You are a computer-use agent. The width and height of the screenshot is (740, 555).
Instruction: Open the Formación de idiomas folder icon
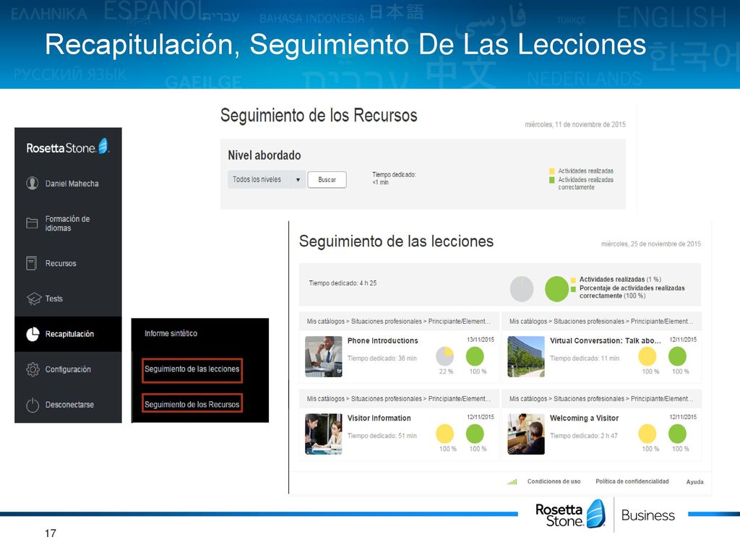click(x=32, y=223)
